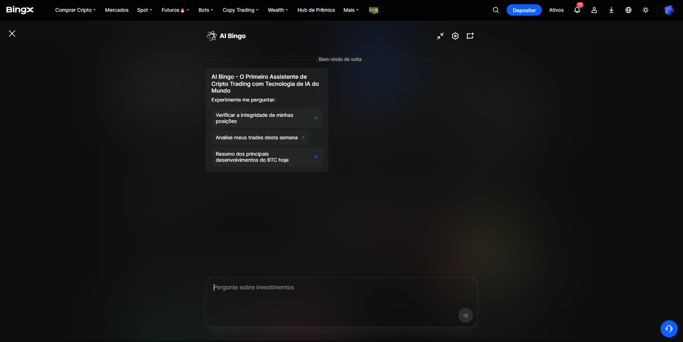Viewport: 683px width, 342px height.
Task: Open the language globe icon
Action: tap(628, 10)
